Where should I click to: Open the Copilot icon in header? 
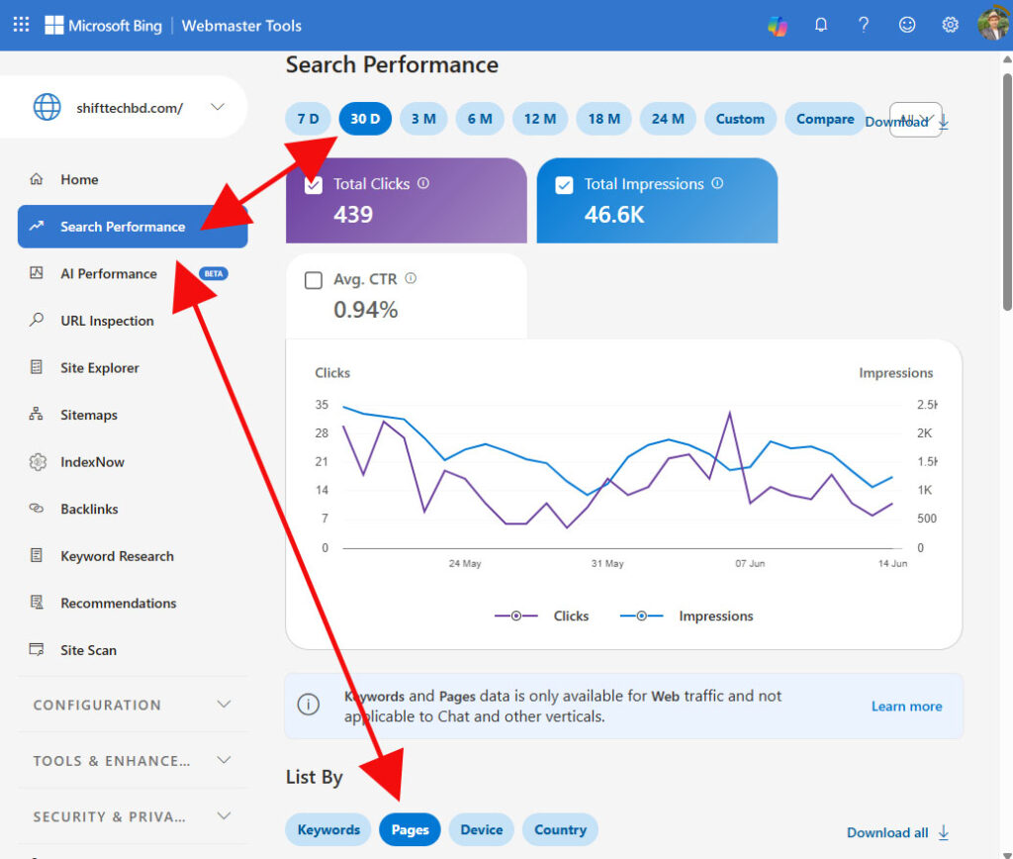778,25
